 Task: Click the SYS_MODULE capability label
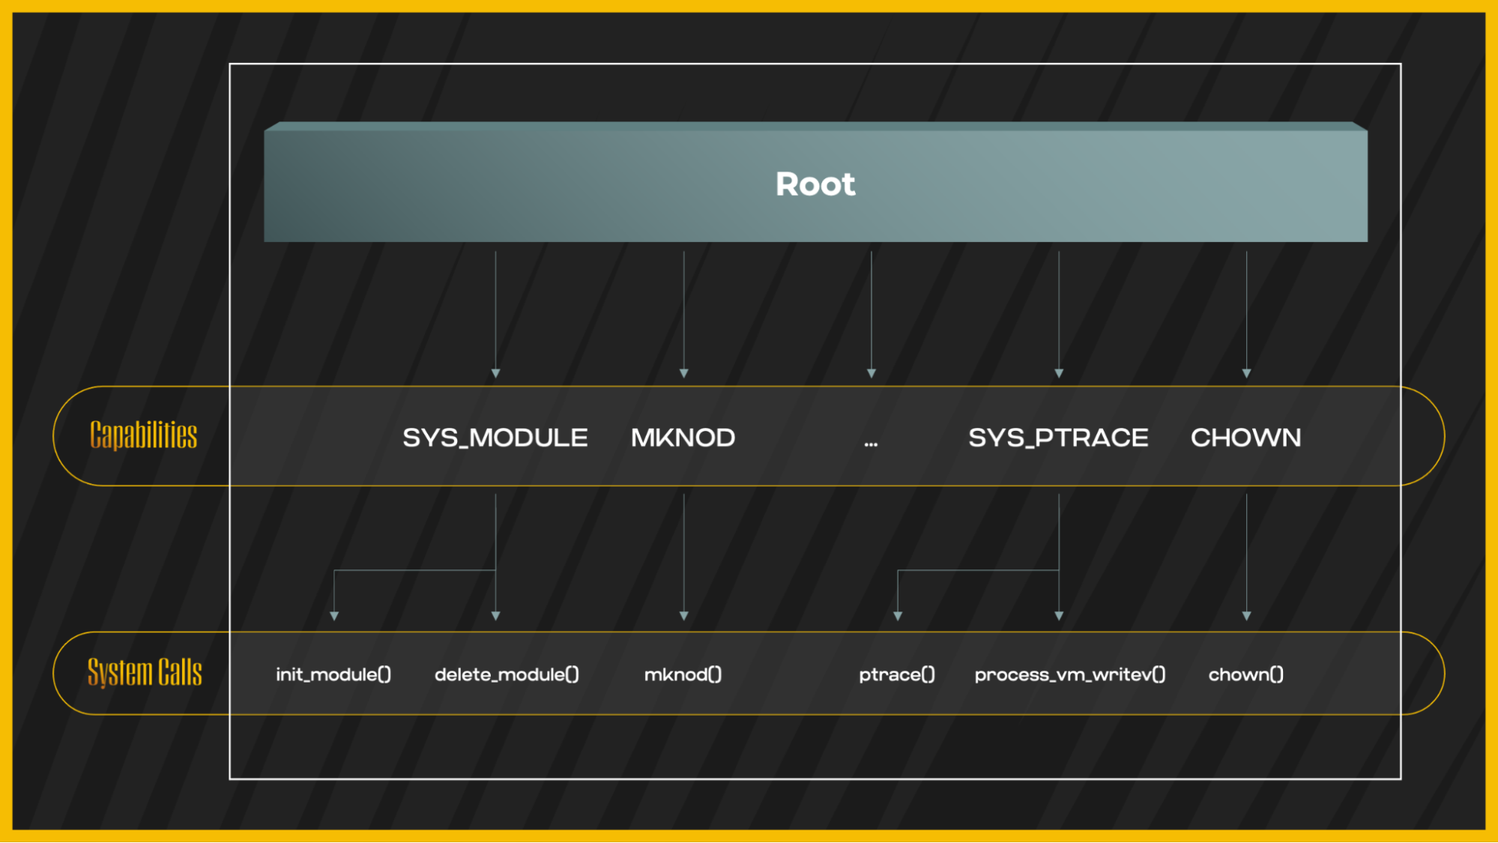495,437
